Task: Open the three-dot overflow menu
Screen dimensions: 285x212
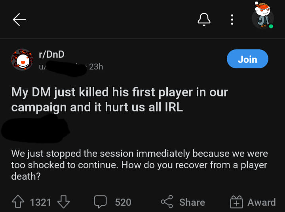Action: coord(232,20)
